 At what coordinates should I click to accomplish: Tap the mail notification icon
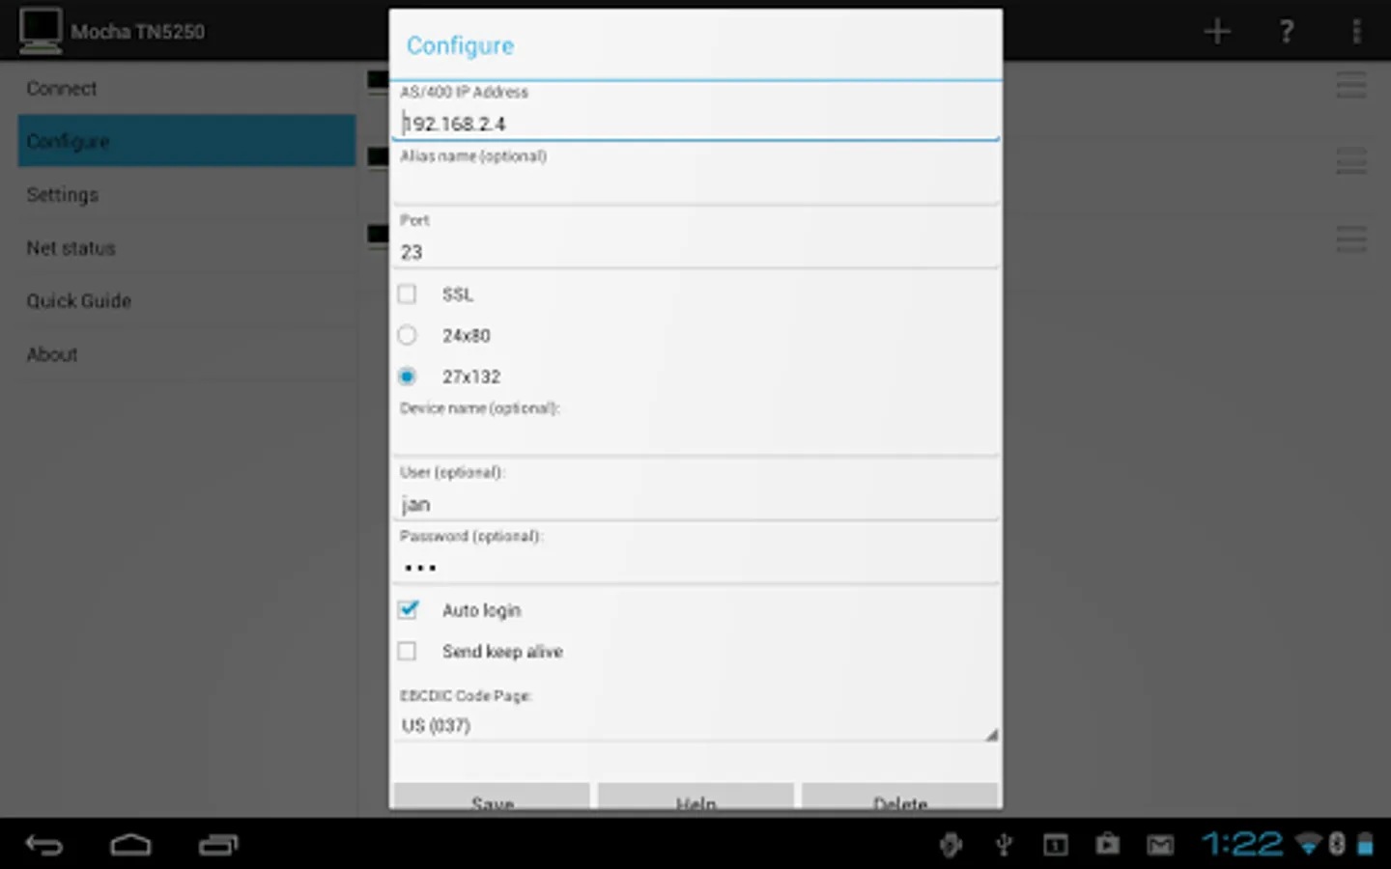(1160, 846)
